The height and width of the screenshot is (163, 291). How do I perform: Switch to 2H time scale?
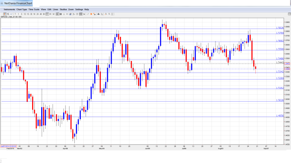[x=37, y=14]
